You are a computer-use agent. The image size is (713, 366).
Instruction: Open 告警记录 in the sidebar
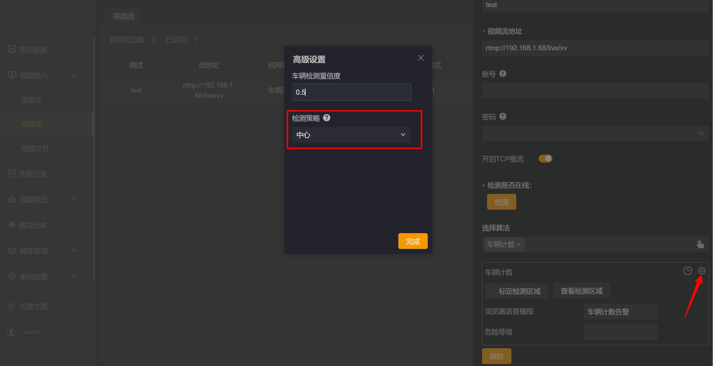pos(33,174)
